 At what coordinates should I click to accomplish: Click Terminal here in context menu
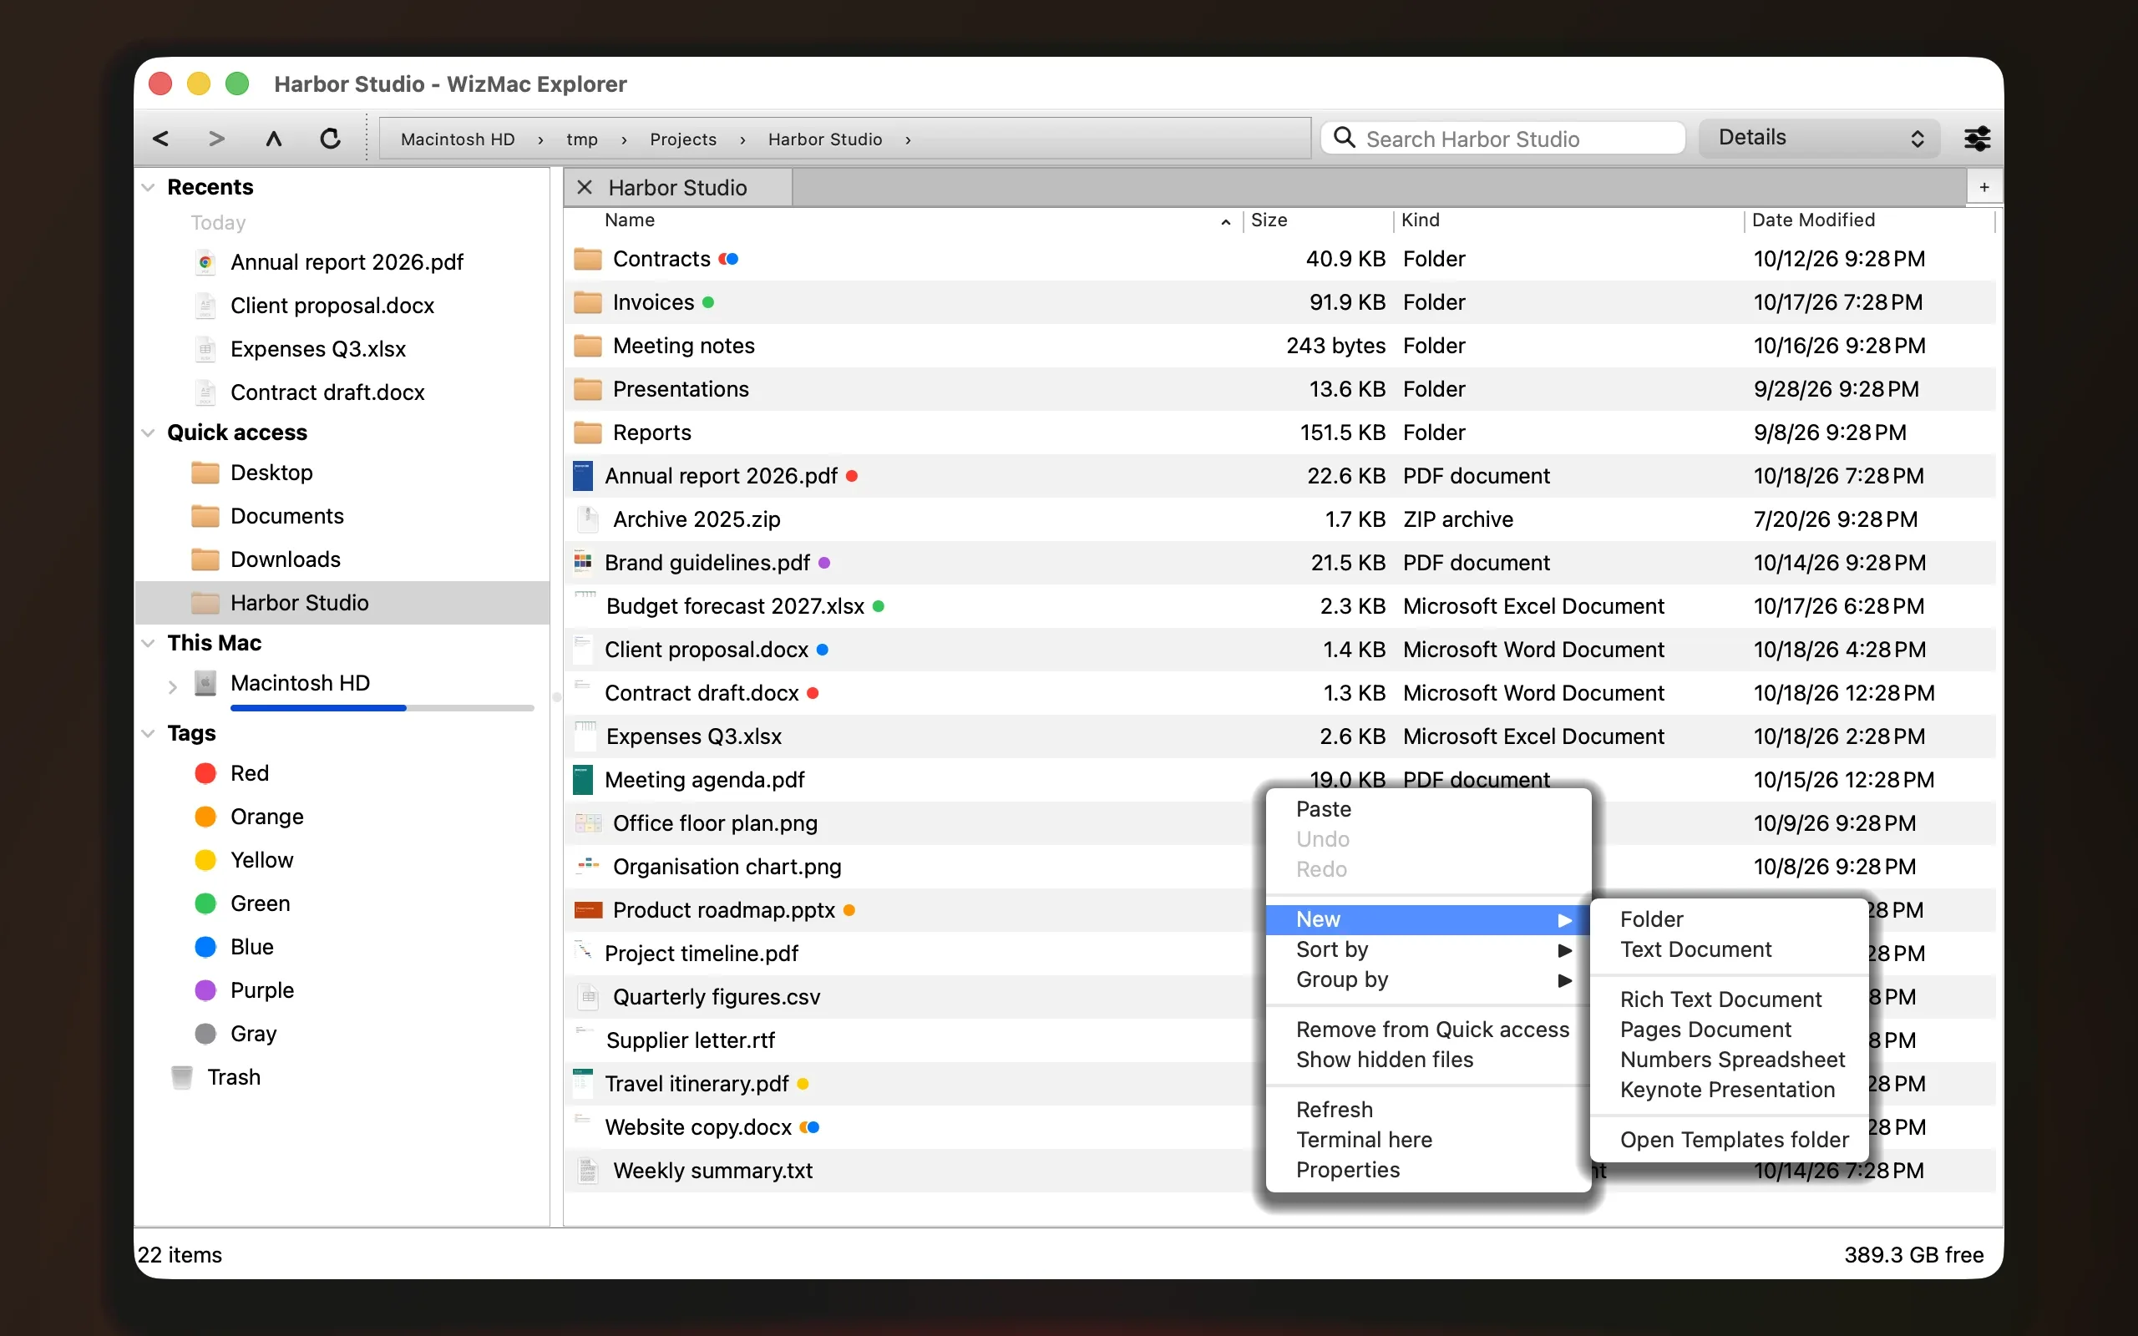click(x=1427, y=1140)
